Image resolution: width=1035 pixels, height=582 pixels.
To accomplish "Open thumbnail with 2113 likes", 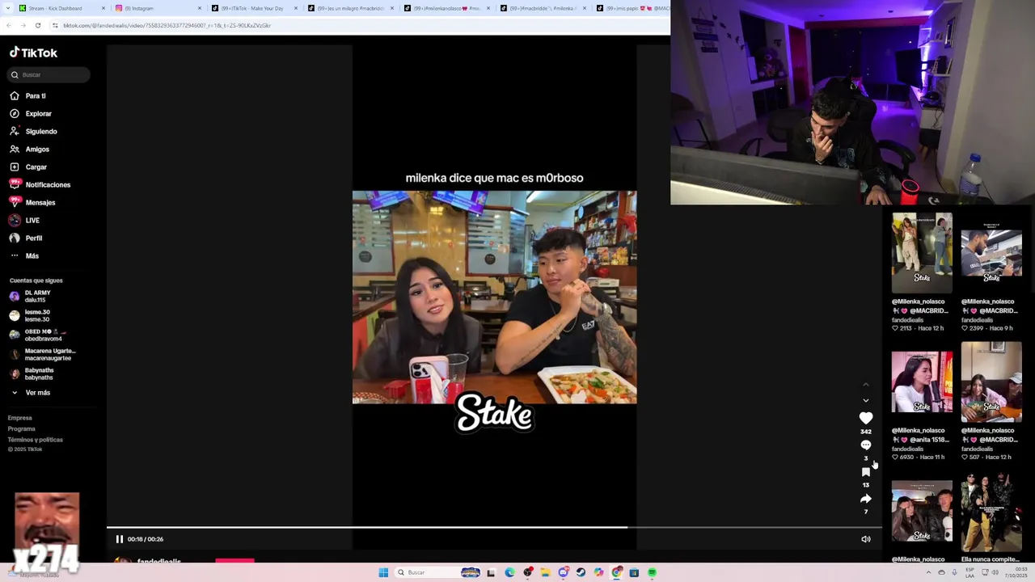I will click(x=922, y=252).
